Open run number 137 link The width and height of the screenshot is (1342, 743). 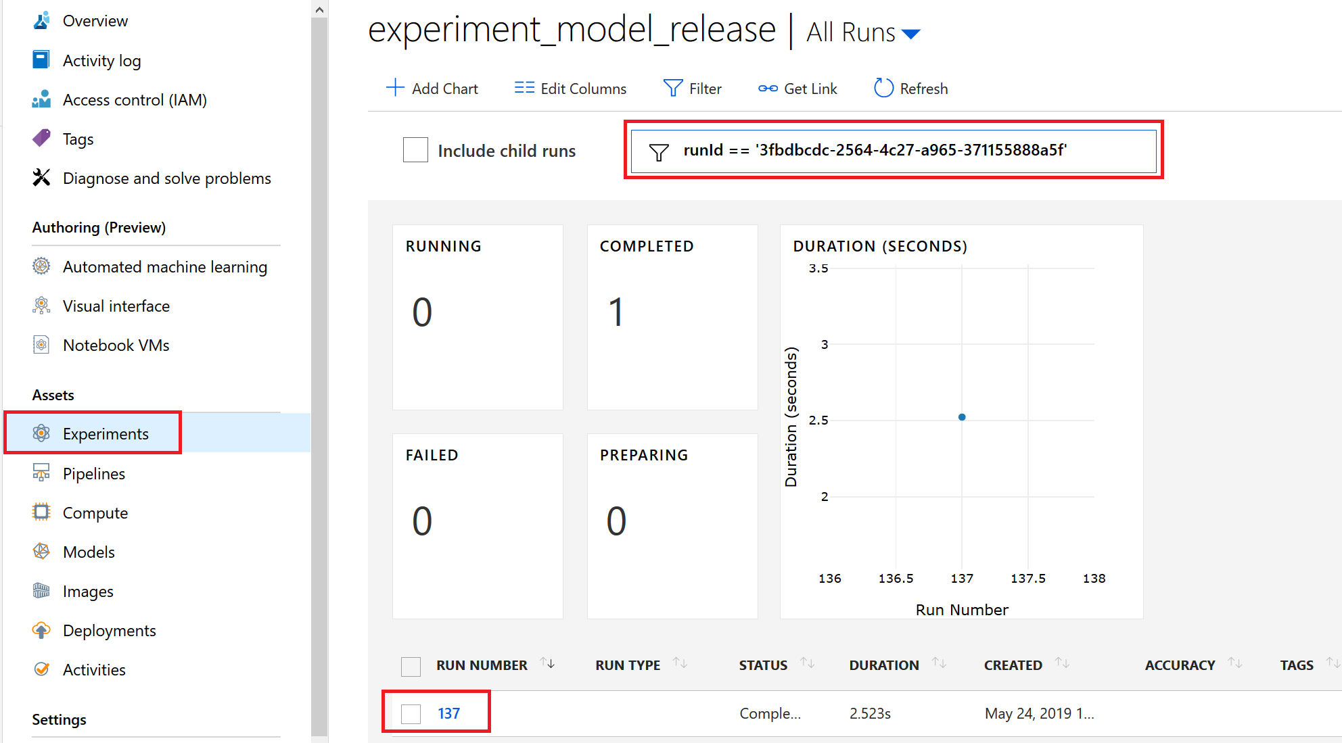point(448,714)
